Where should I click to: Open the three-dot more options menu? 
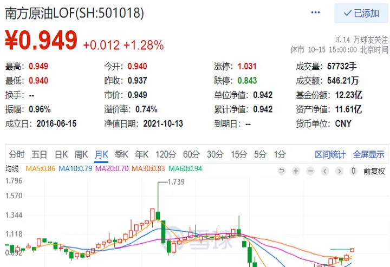pos(315,12)
